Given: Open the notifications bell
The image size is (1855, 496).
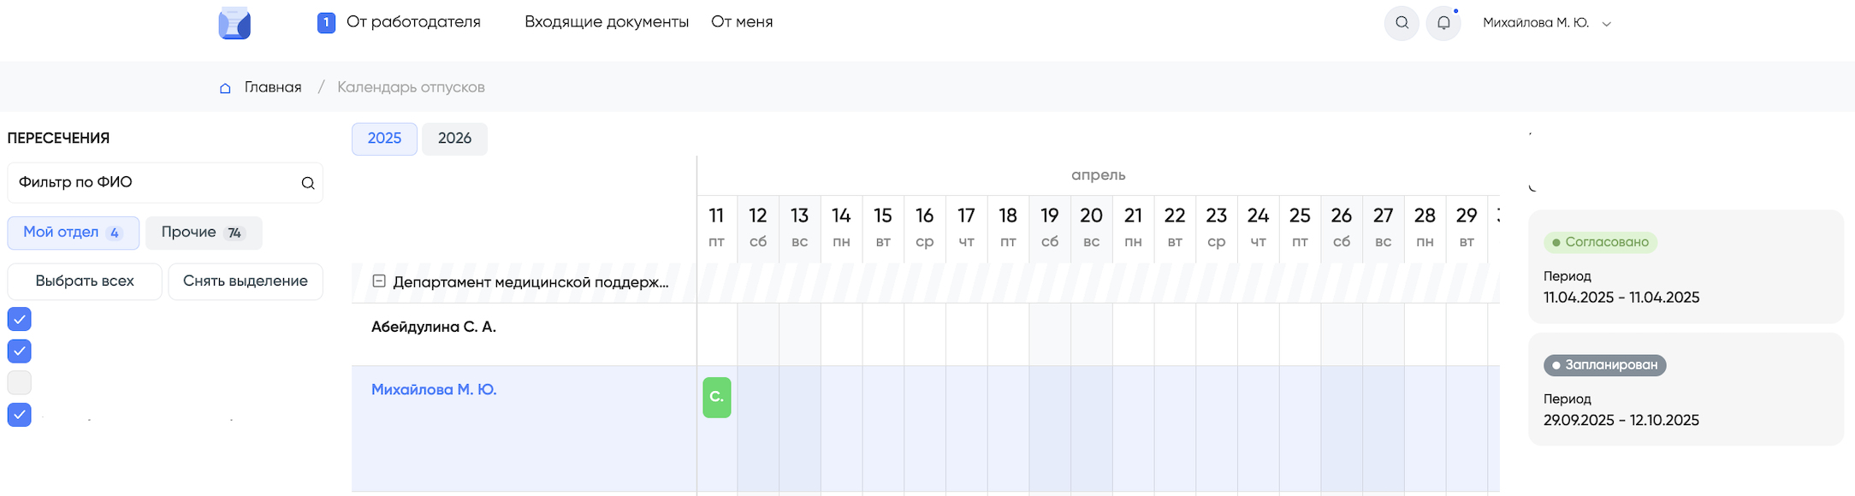Looking at the screenshot, I should (x=1443, y=23).
